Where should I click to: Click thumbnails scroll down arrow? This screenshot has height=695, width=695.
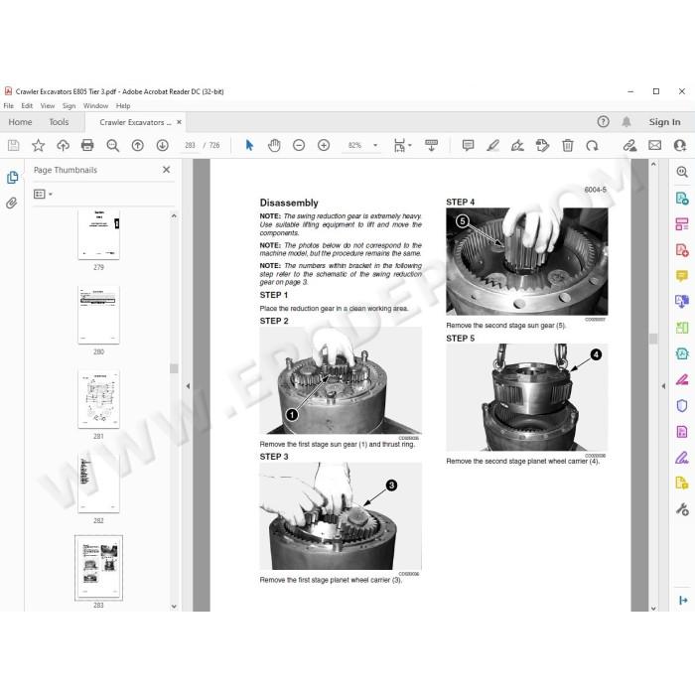coord(174,606)
